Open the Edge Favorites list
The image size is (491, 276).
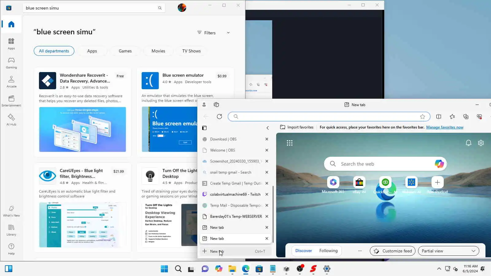tap(452, 117)
